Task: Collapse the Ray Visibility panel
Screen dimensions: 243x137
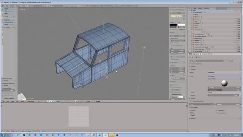Action: pos(194,107)
